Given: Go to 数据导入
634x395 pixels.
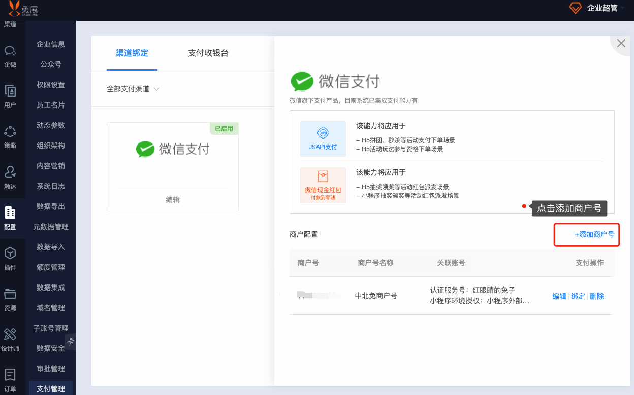Looking at the screenshot, I should (51, 247).
